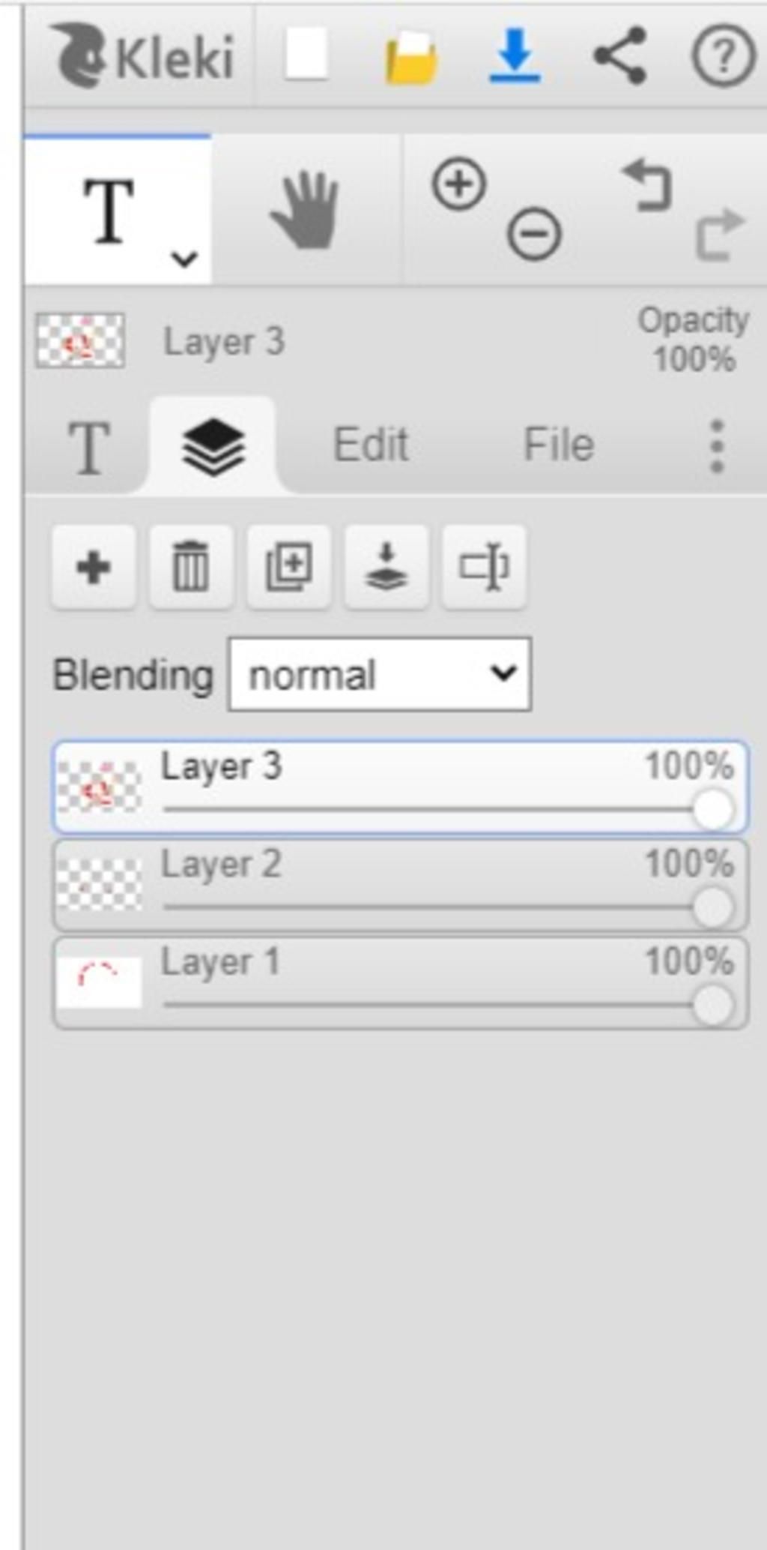
Task: Click the blue download save icon
Action: click(x=515, y=55)
